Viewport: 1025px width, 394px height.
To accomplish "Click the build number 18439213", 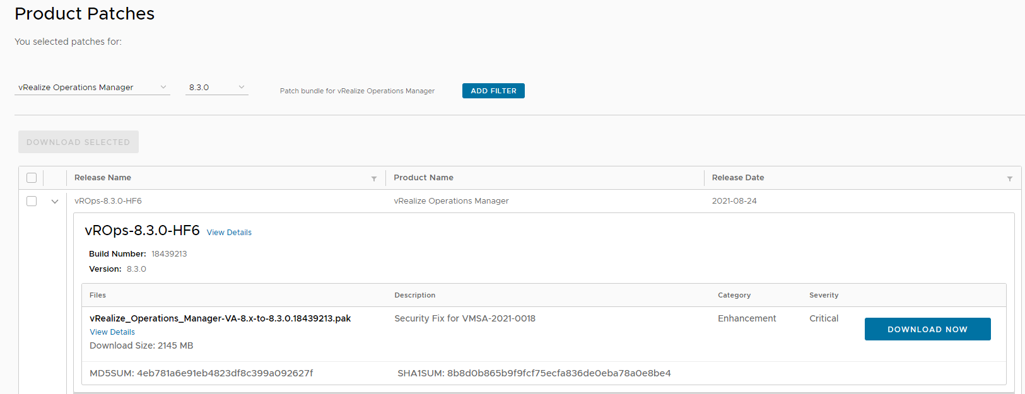I will click(169, 254).
